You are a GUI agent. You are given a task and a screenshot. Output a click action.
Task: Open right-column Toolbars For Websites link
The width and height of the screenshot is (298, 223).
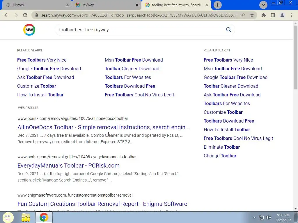pos(227,104)
